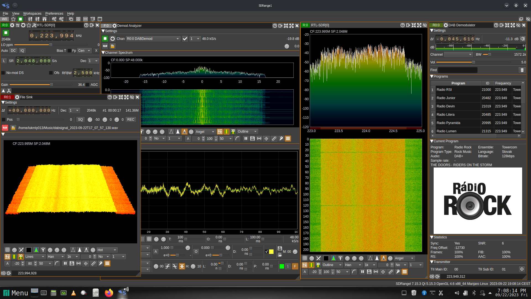The height and width of the screenshot is (299, 531).
Task: Click the stacked sub-windows arrangement icon
Action: tap(85, 19)
